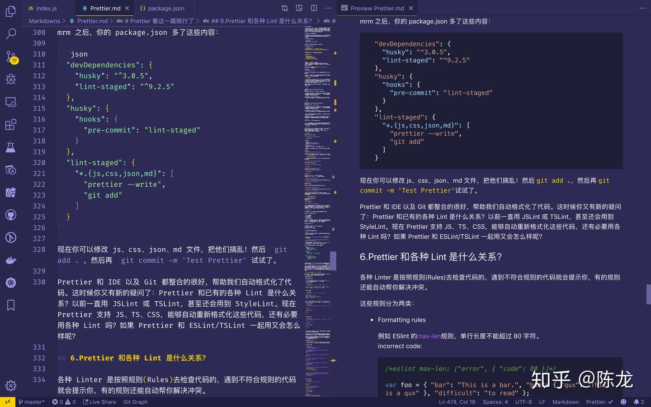Open the Bookmarks panel icon
The image size is (651, 407).
(11, 305)
